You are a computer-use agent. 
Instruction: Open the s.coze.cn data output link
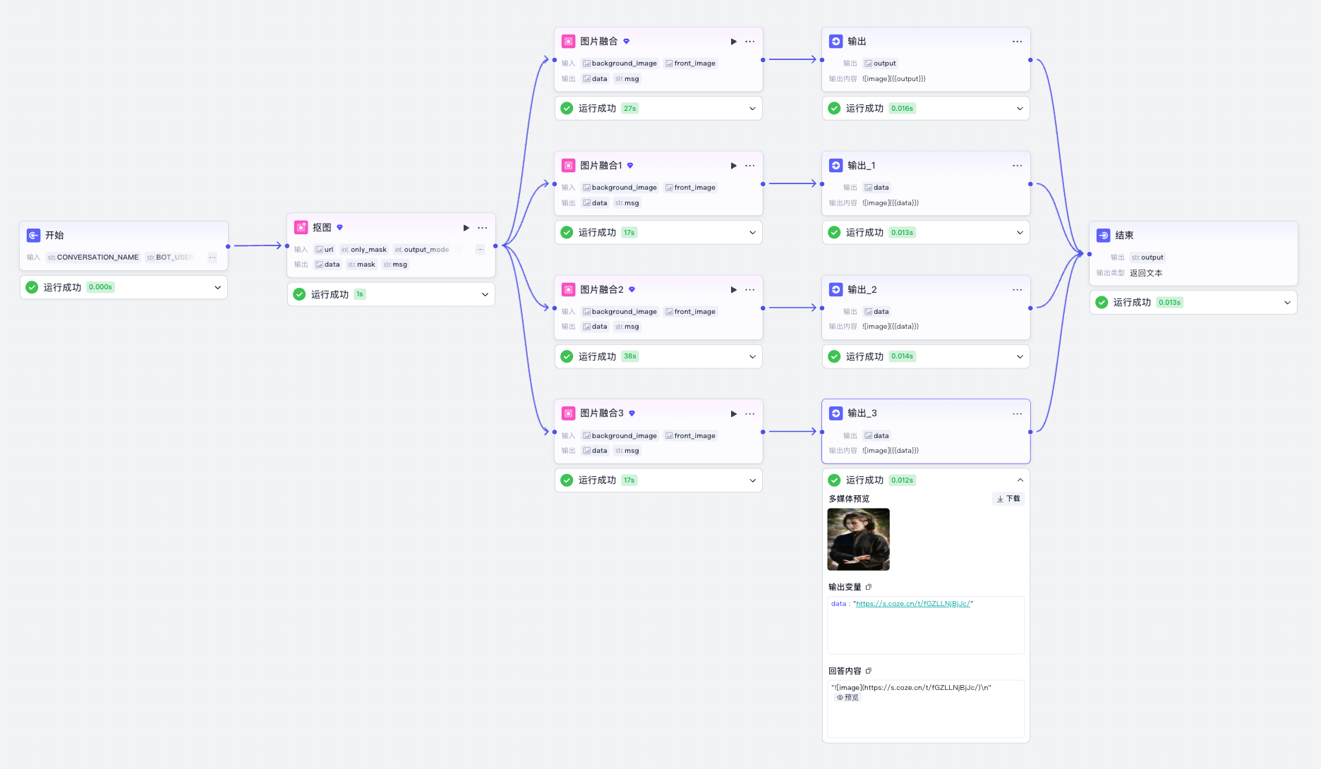click(912, 604)
